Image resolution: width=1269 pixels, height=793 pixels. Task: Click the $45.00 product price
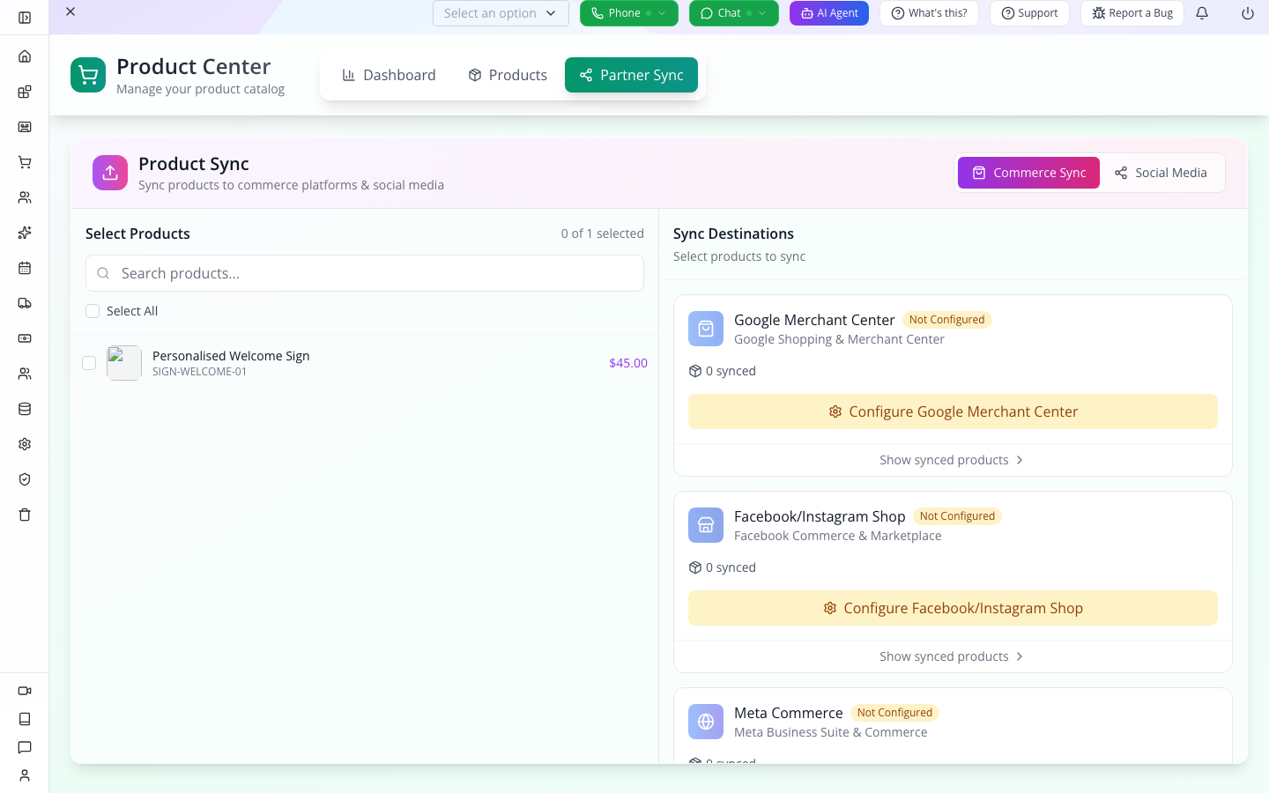click(628, 363)
